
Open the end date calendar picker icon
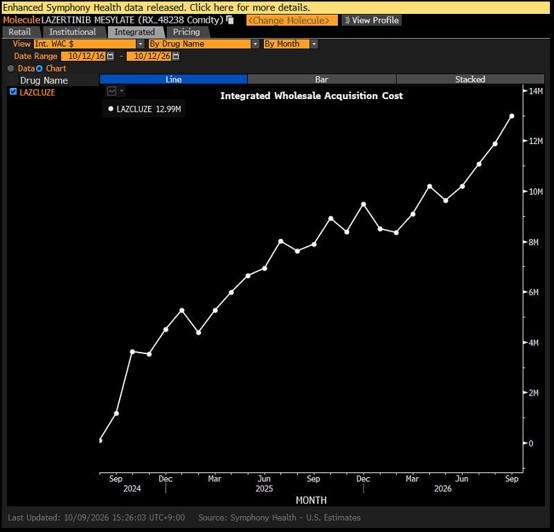click(176, 56)
